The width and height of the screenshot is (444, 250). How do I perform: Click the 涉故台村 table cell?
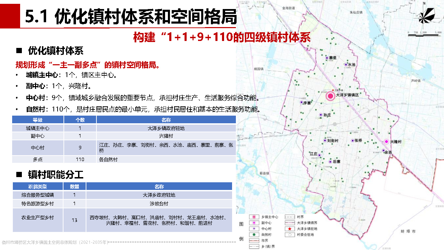click(x=159, y=203)
